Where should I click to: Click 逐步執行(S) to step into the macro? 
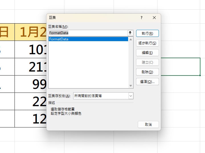[147, 43]
